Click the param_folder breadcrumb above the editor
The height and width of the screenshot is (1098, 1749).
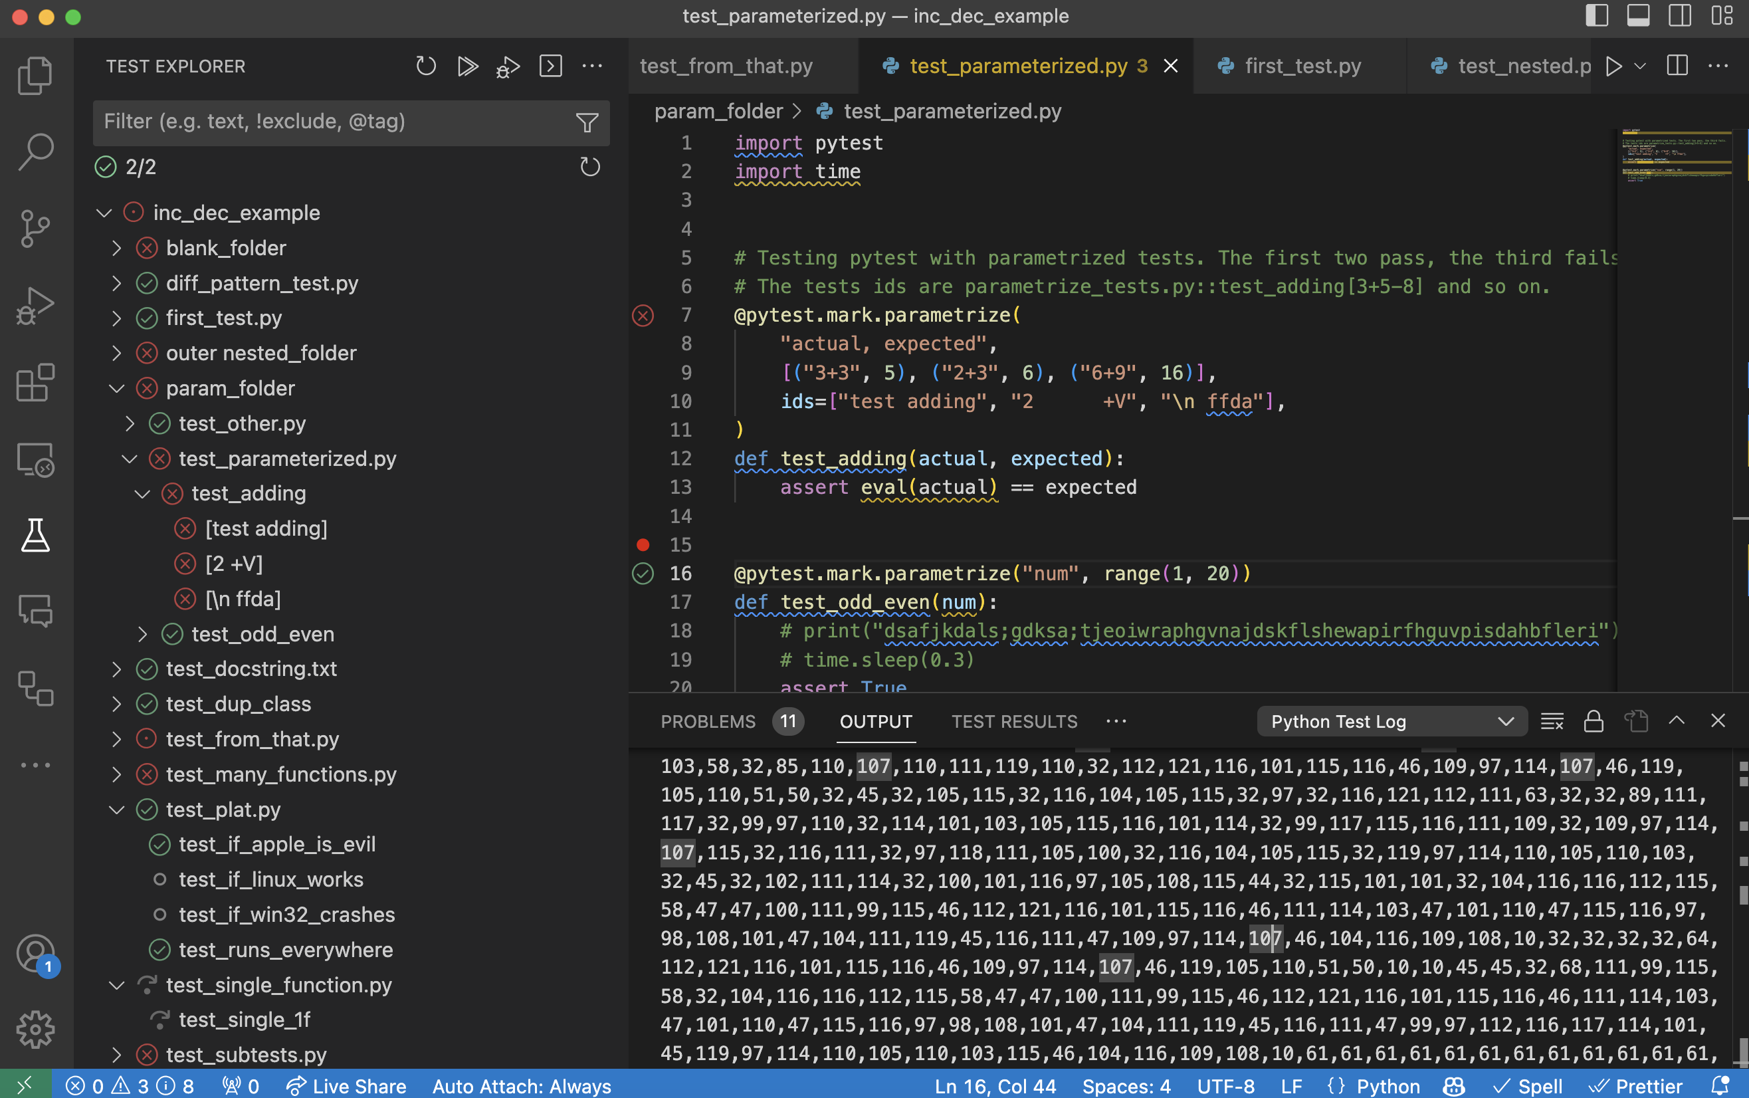(x=717, y=110)
